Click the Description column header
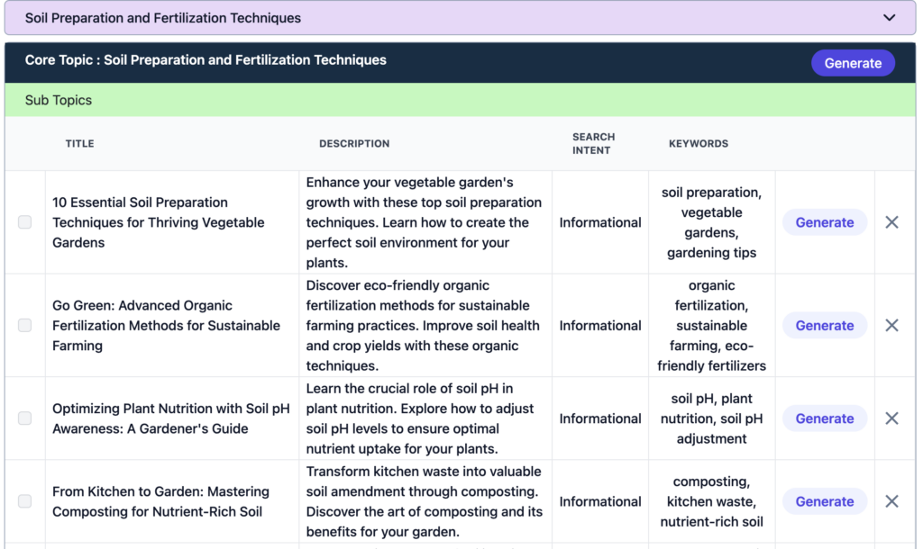 click(x=354, y=144)
